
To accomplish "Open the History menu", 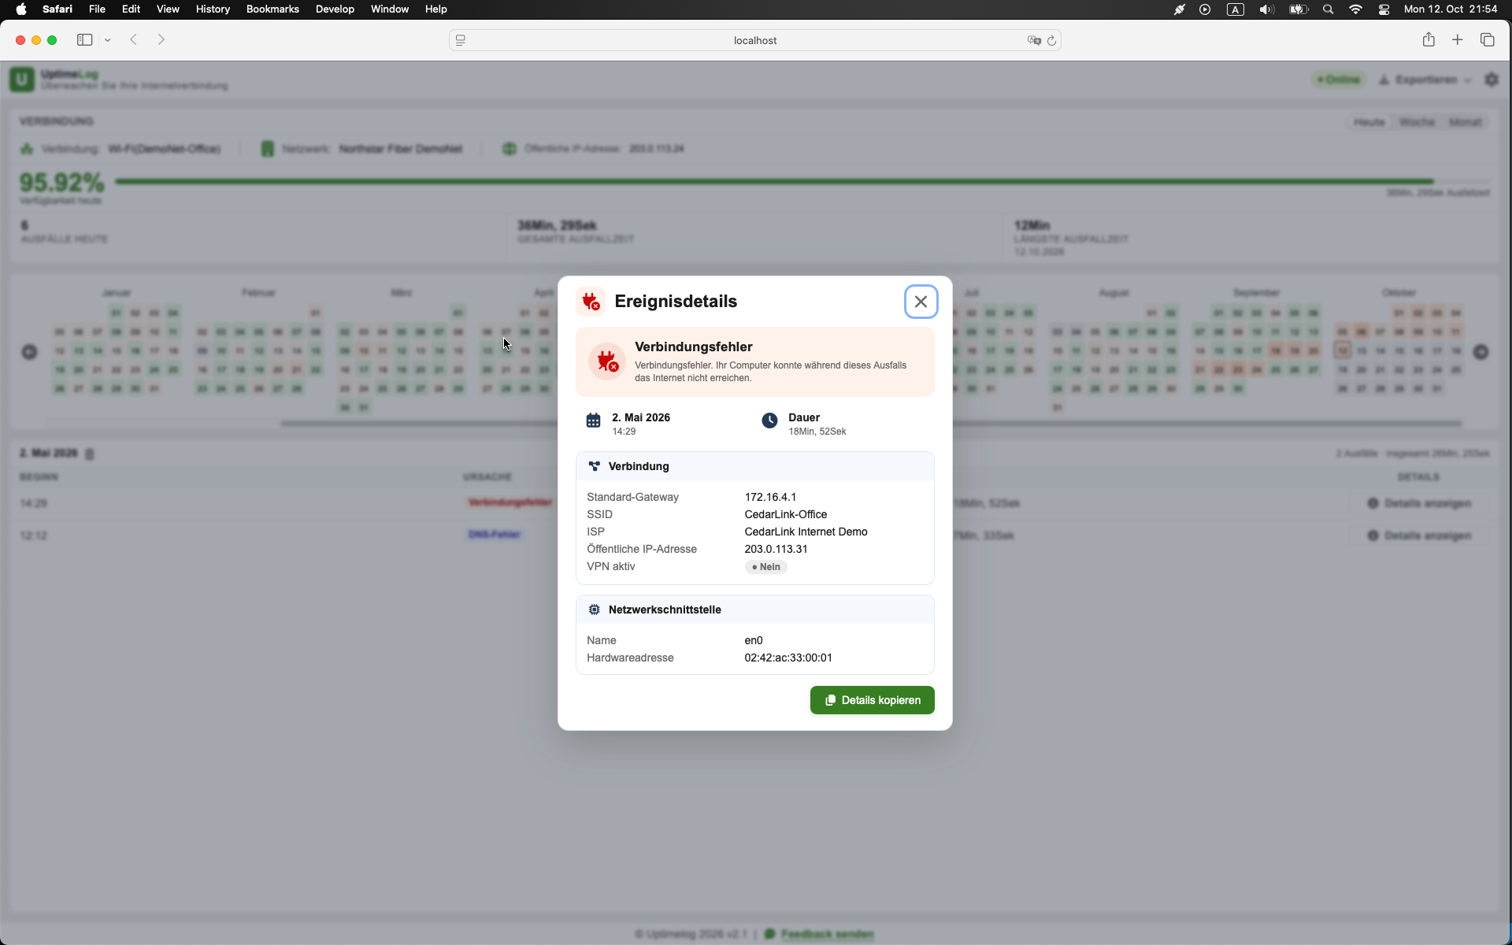I will 213,9.
